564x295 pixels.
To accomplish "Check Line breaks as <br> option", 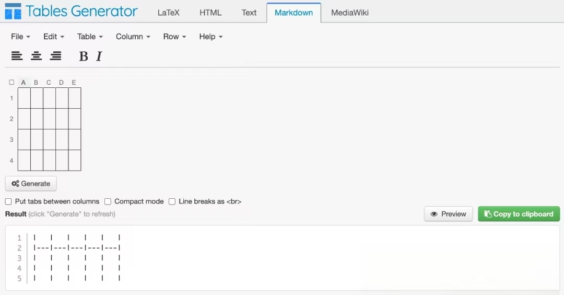I will [x=172, y=201].
